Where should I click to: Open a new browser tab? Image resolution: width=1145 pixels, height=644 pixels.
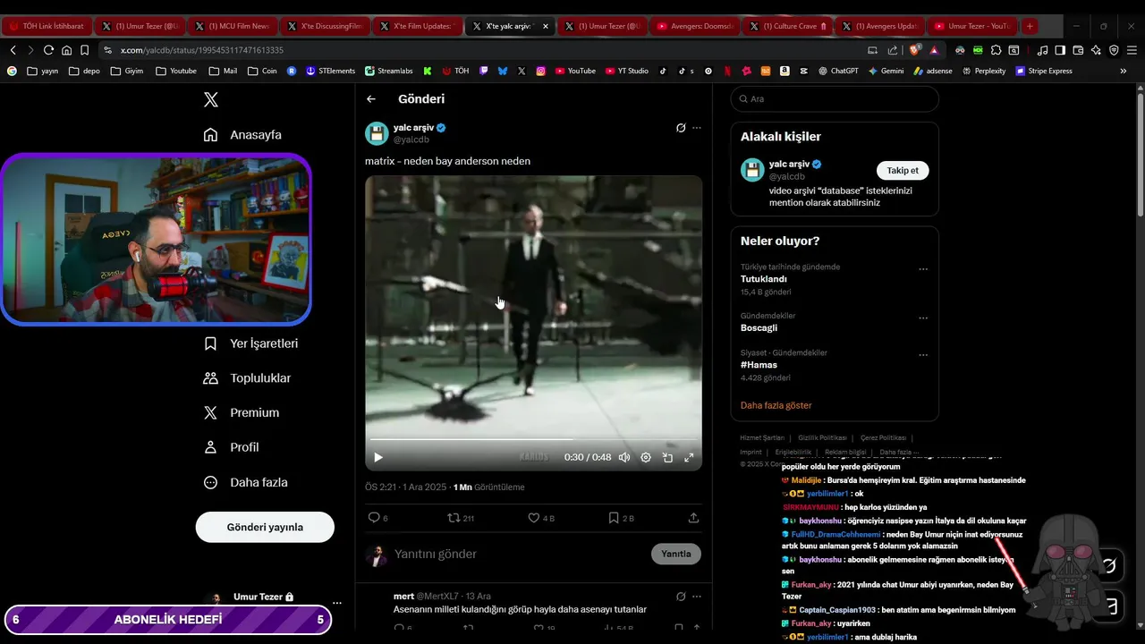point(1030,27)
